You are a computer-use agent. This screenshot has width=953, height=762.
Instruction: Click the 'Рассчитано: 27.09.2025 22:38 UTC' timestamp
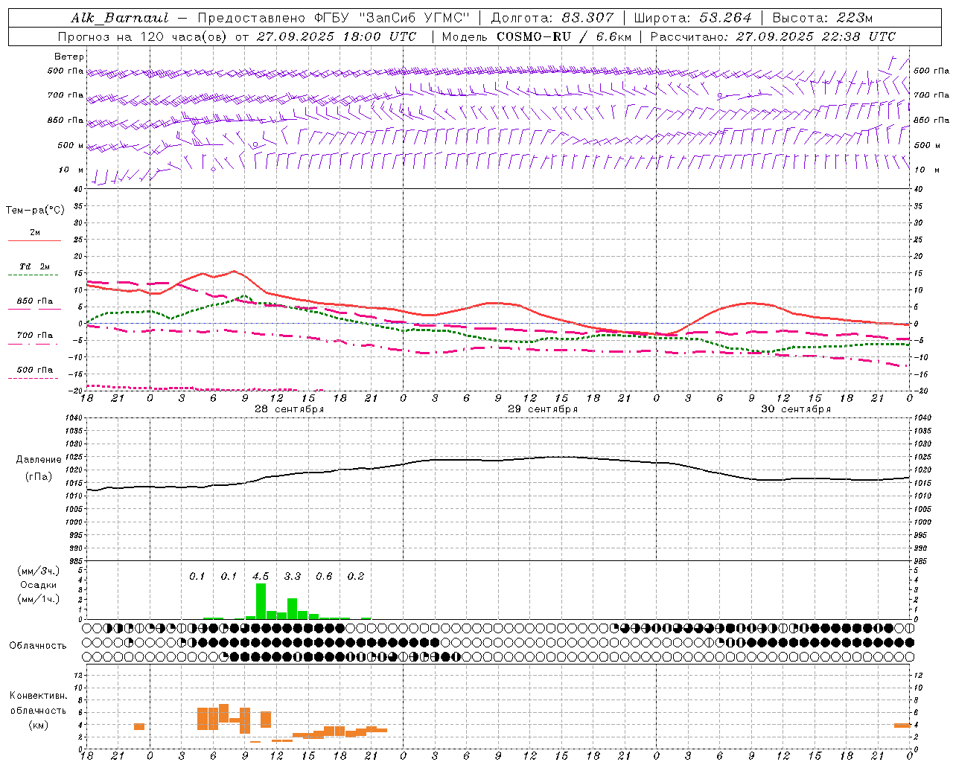(773, 36)
